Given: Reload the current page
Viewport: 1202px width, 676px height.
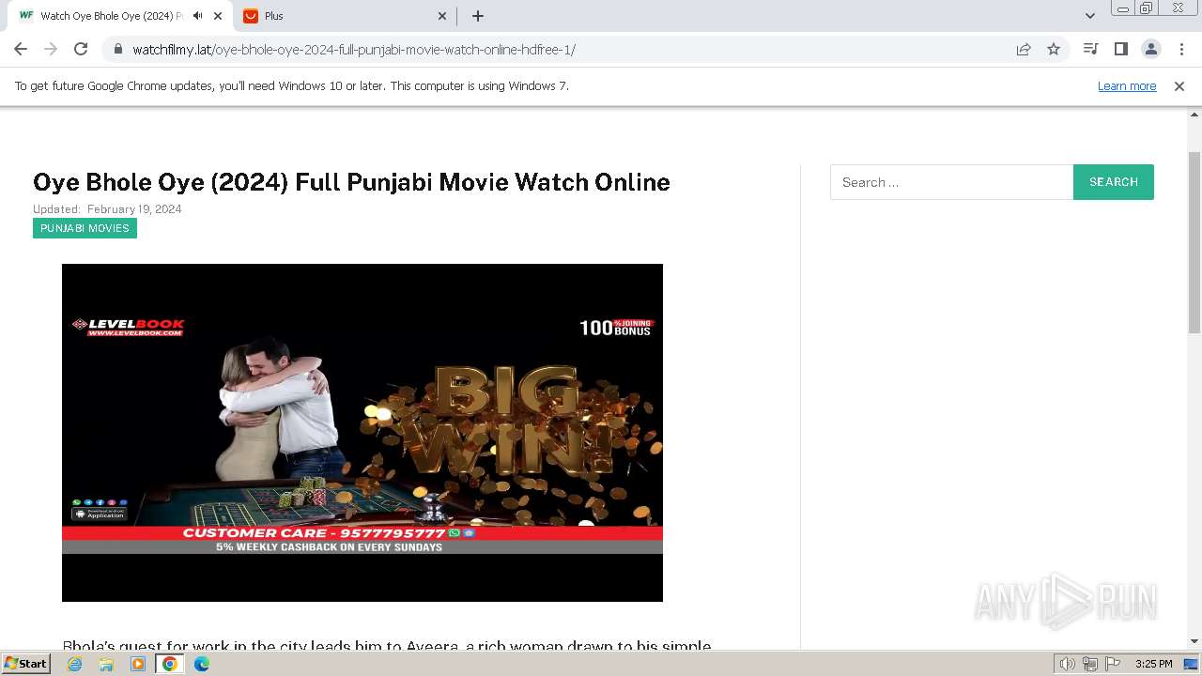Looking at the screenshot, I should [x=81, y=49].
